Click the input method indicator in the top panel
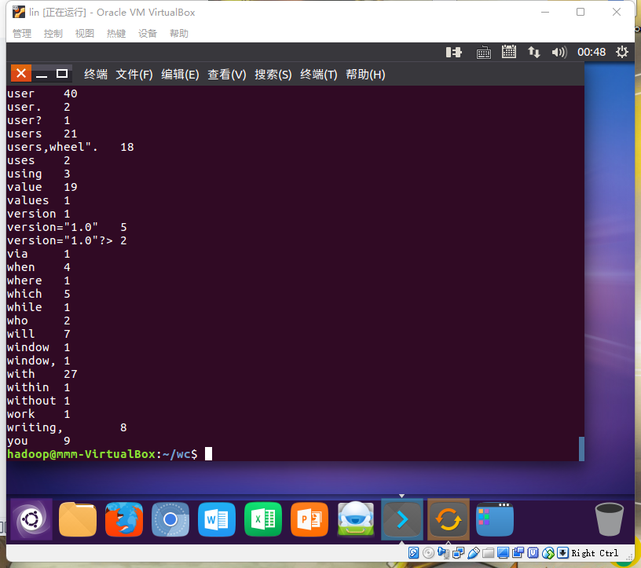 click(454, 53)
